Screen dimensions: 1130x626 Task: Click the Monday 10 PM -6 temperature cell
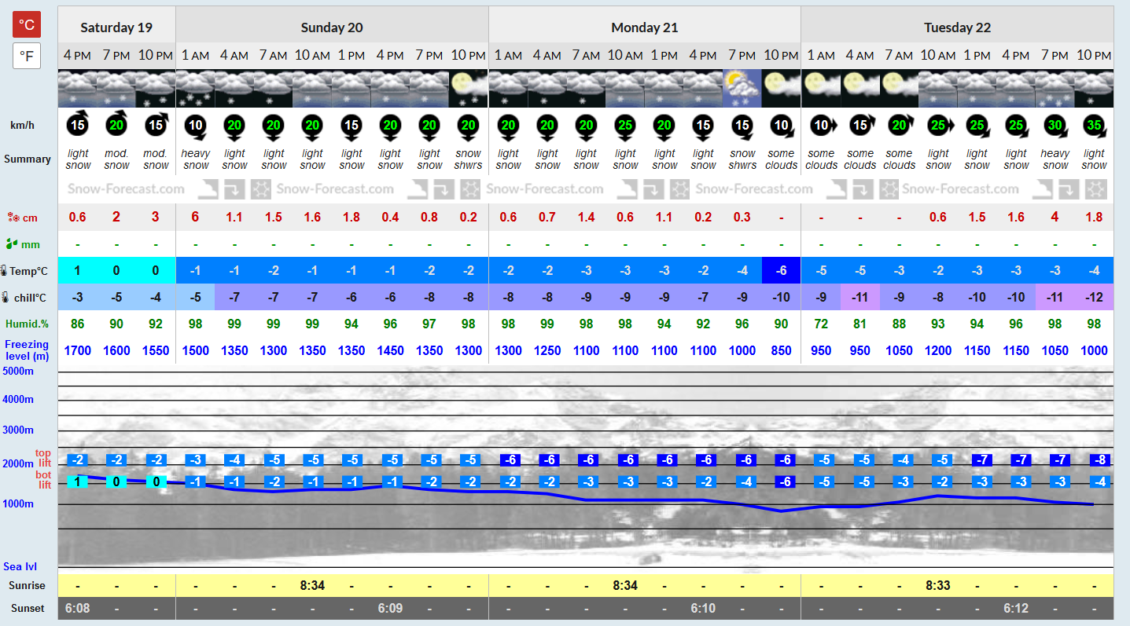click(x=781, y=270)
